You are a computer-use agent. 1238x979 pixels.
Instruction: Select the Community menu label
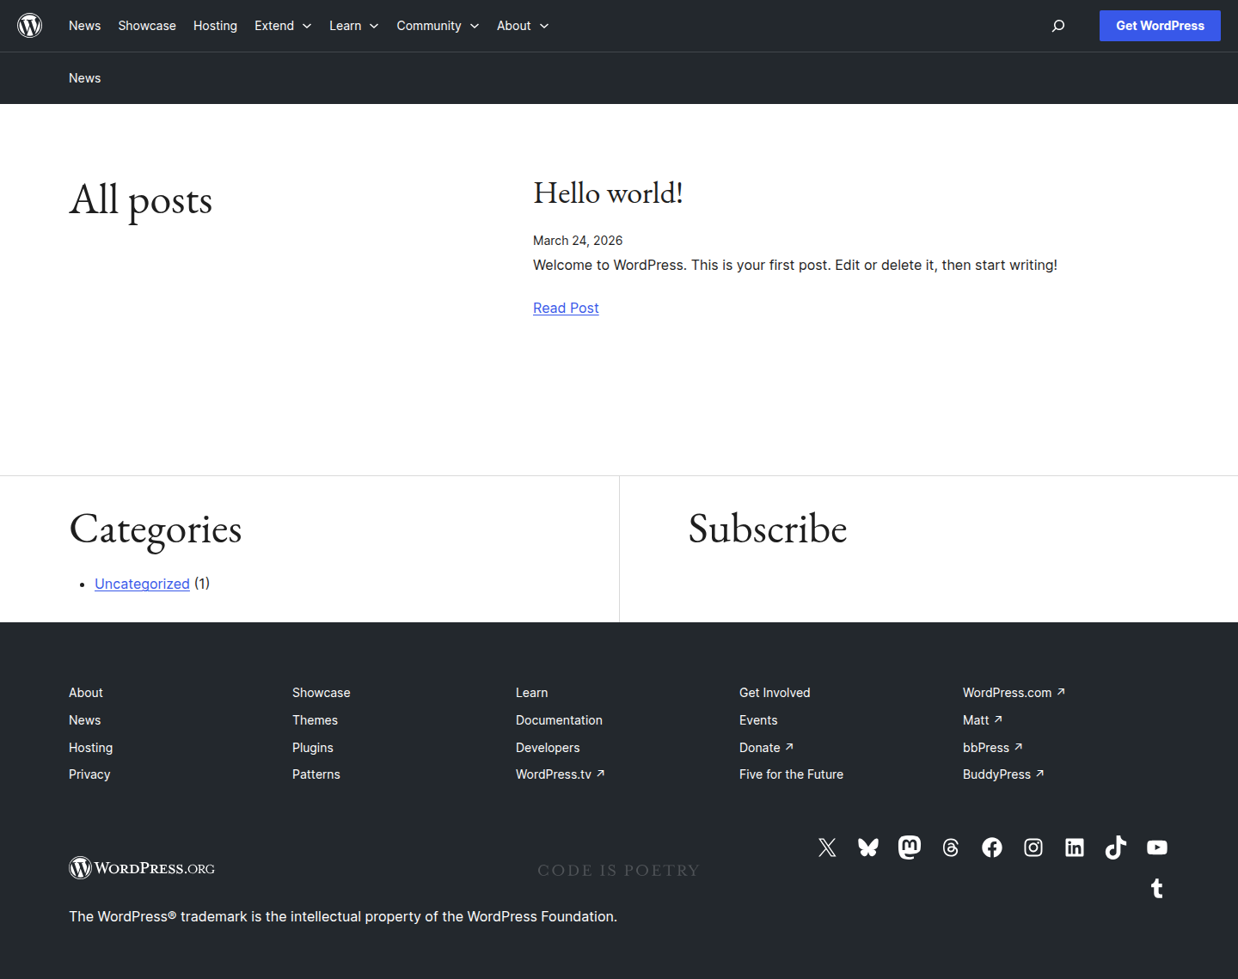(x=429, y=26)
